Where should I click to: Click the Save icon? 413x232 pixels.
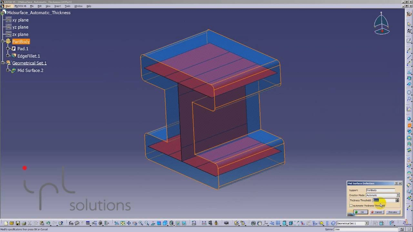point(18,223)
